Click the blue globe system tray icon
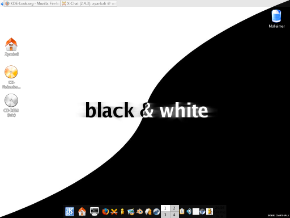 pos(202,211)
